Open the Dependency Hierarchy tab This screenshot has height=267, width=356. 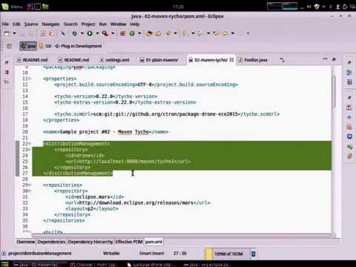point(90,242)
